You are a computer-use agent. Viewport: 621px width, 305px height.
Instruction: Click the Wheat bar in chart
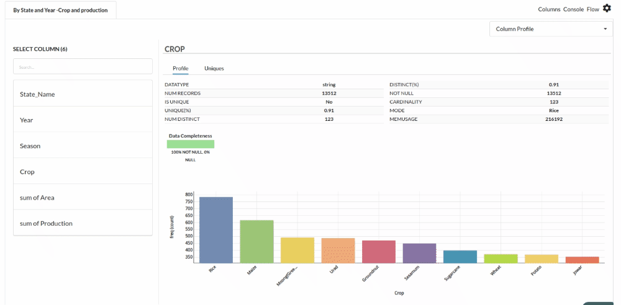pos(501,259)
